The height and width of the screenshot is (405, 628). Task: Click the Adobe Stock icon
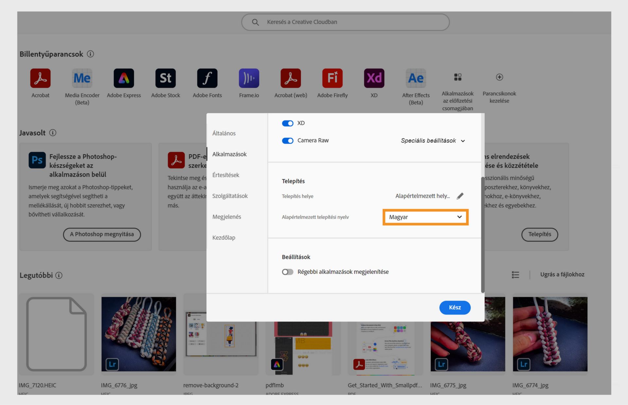[x=166, y=78]
